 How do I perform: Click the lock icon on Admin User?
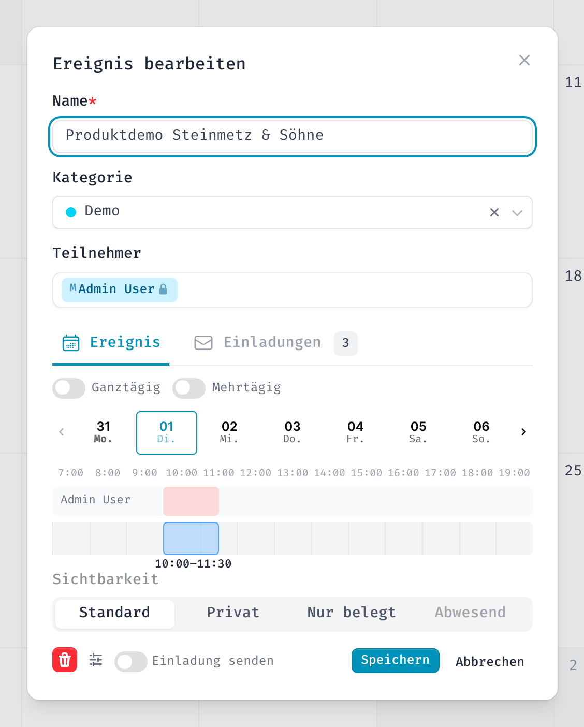[163, 289]
